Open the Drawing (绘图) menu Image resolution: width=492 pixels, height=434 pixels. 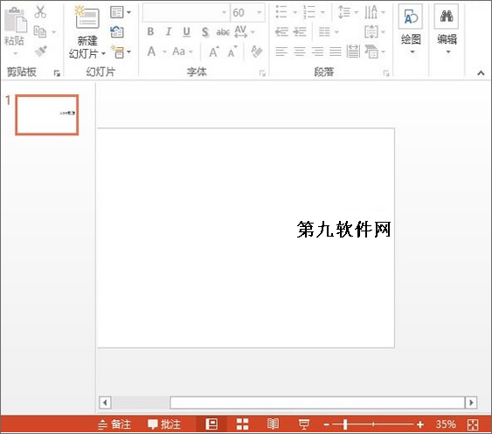click(411, 29)
